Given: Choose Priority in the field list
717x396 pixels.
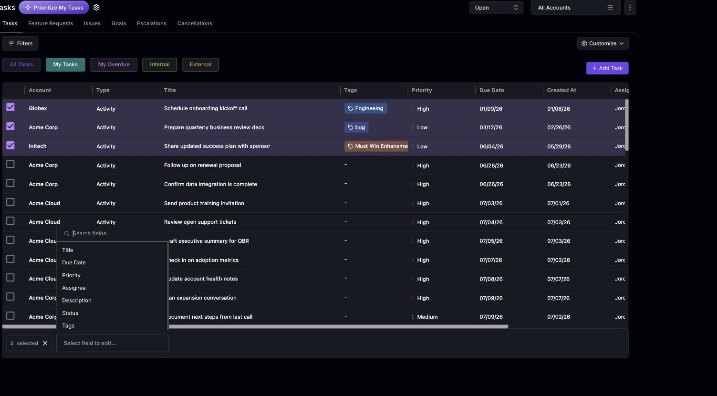Looking at the screenshot, I should pyautogui.click(x=112, y=275).
